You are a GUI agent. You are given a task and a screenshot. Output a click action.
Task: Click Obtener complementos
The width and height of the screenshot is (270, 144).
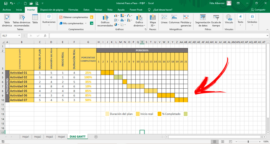(x=74, y=17)
